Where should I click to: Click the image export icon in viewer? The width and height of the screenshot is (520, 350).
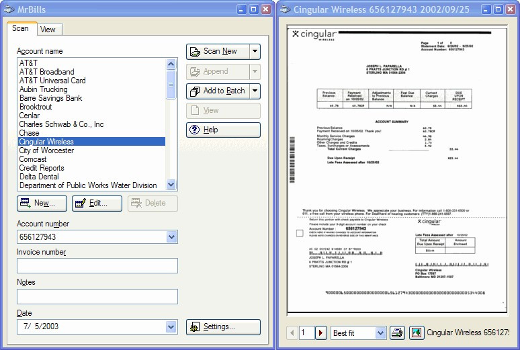[417, 333]
